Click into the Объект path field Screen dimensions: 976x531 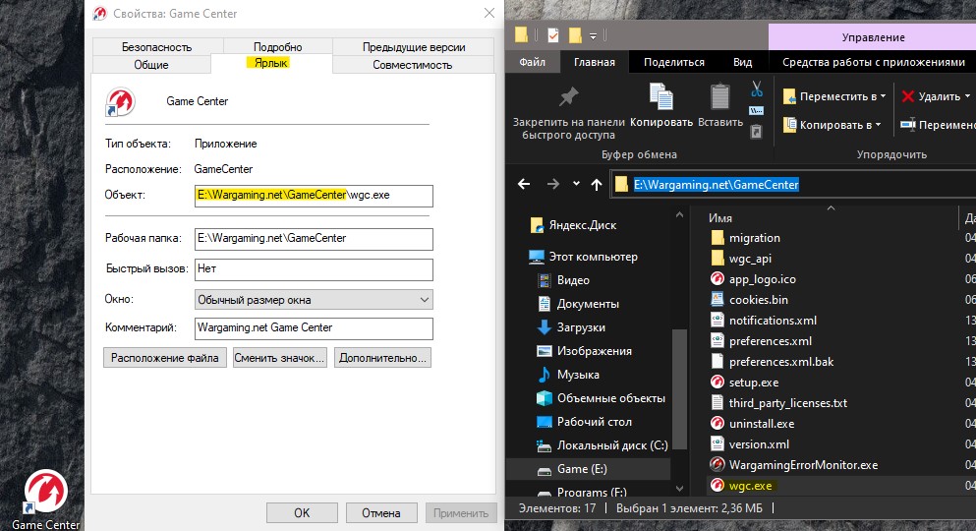[314, 196]
